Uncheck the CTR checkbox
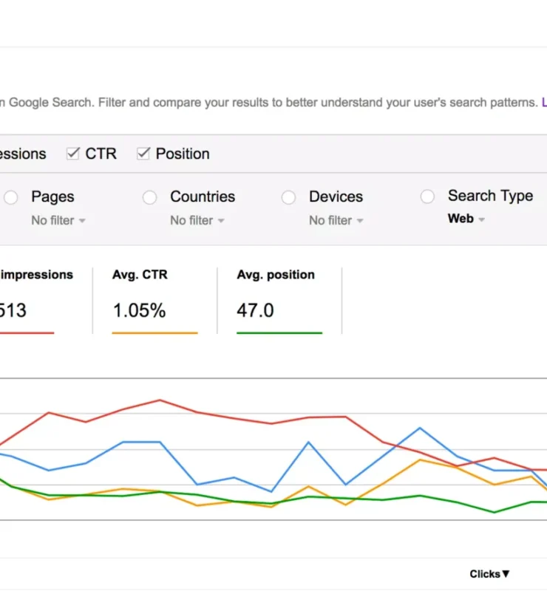The height and width of the screenshot is (591, 547). (72, 154)
